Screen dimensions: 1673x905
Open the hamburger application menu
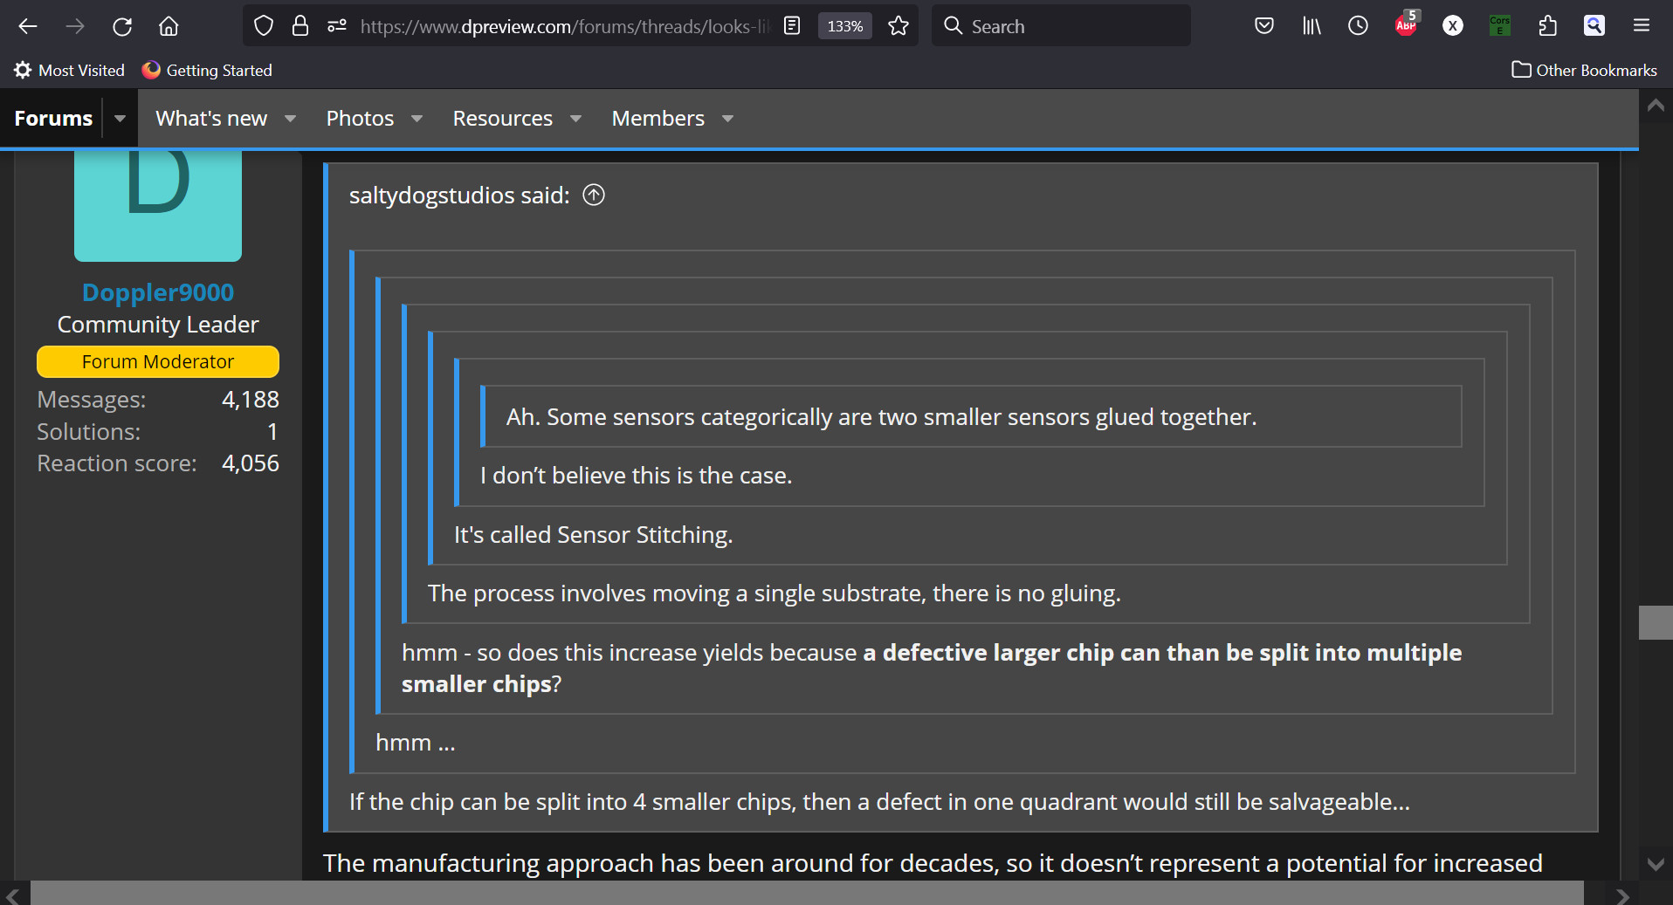coord(1641,26)
